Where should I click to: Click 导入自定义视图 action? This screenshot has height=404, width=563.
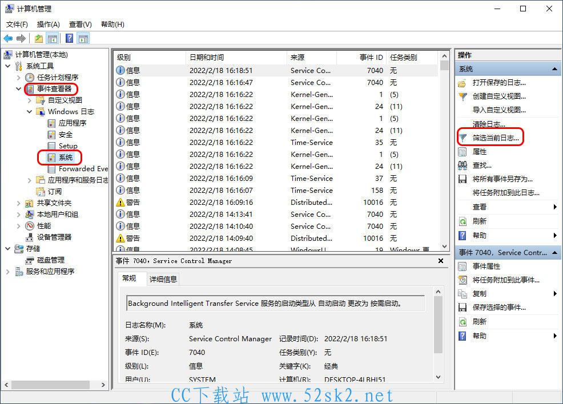click(499, 110)
